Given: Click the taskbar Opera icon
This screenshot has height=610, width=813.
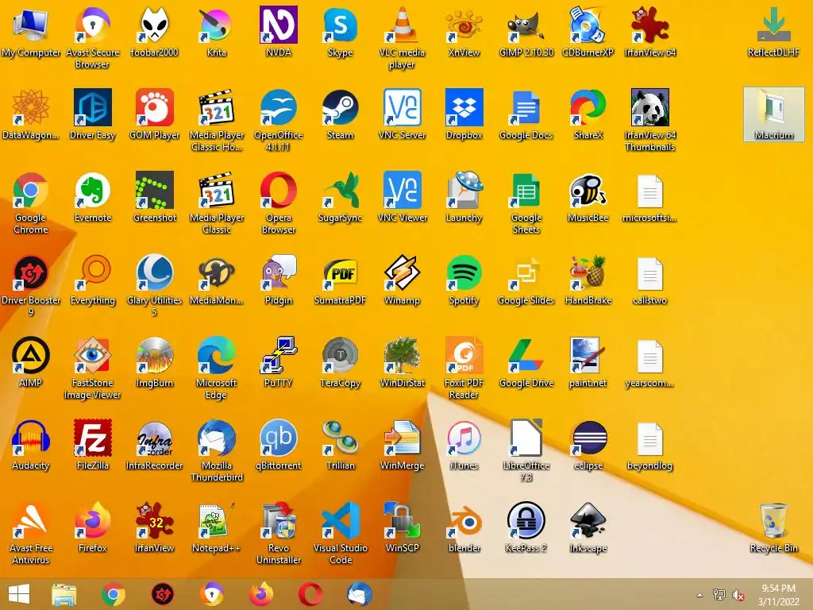Looking at the screenshot, I should [310, 594].
